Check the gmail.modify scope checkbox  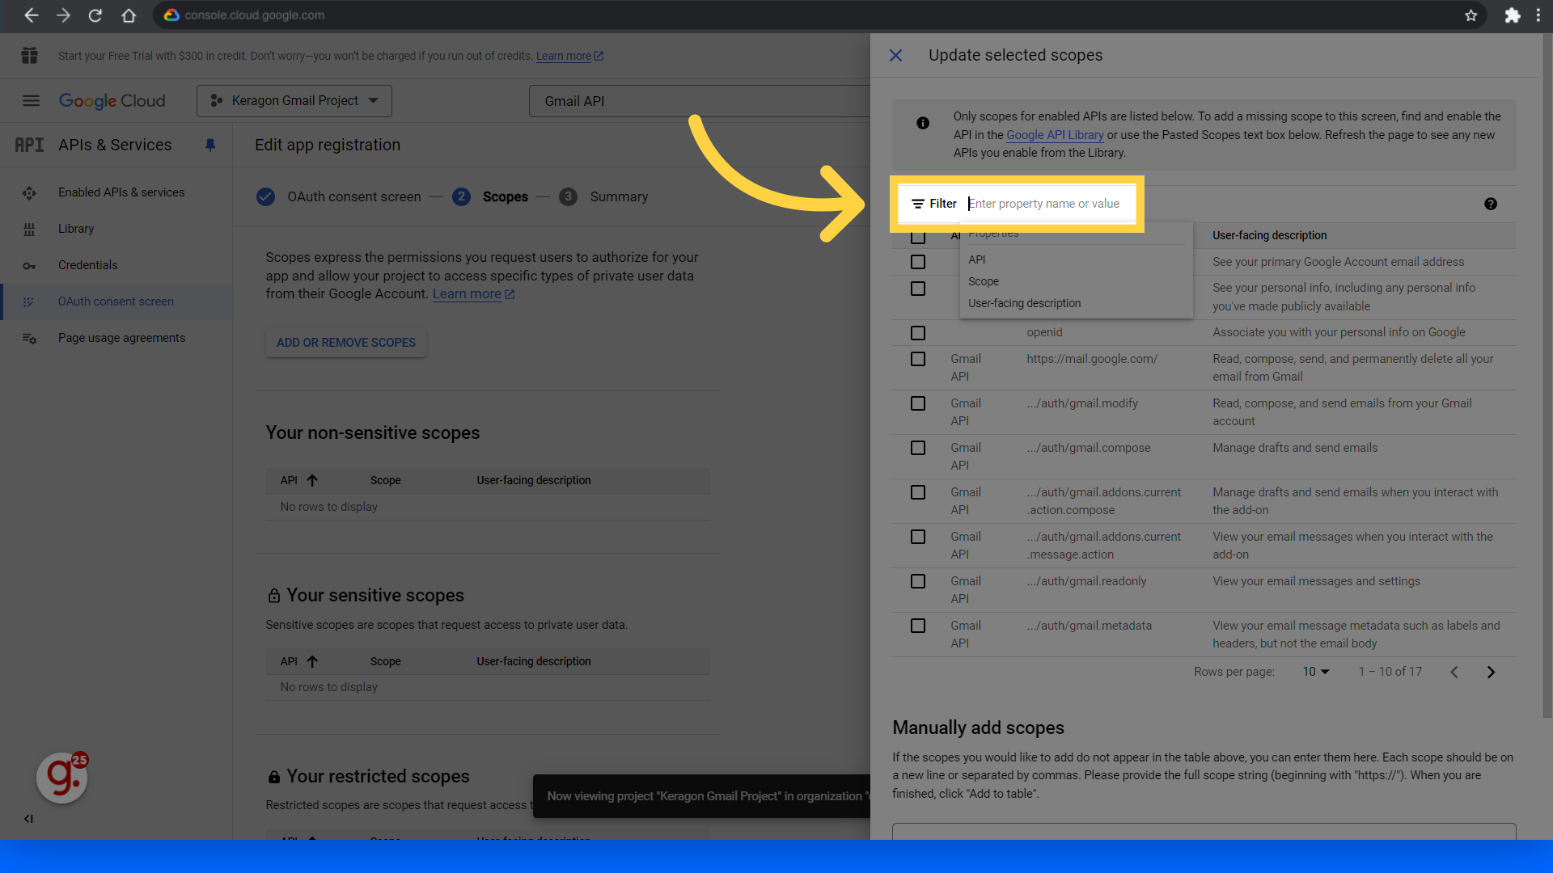click(918, 403)
